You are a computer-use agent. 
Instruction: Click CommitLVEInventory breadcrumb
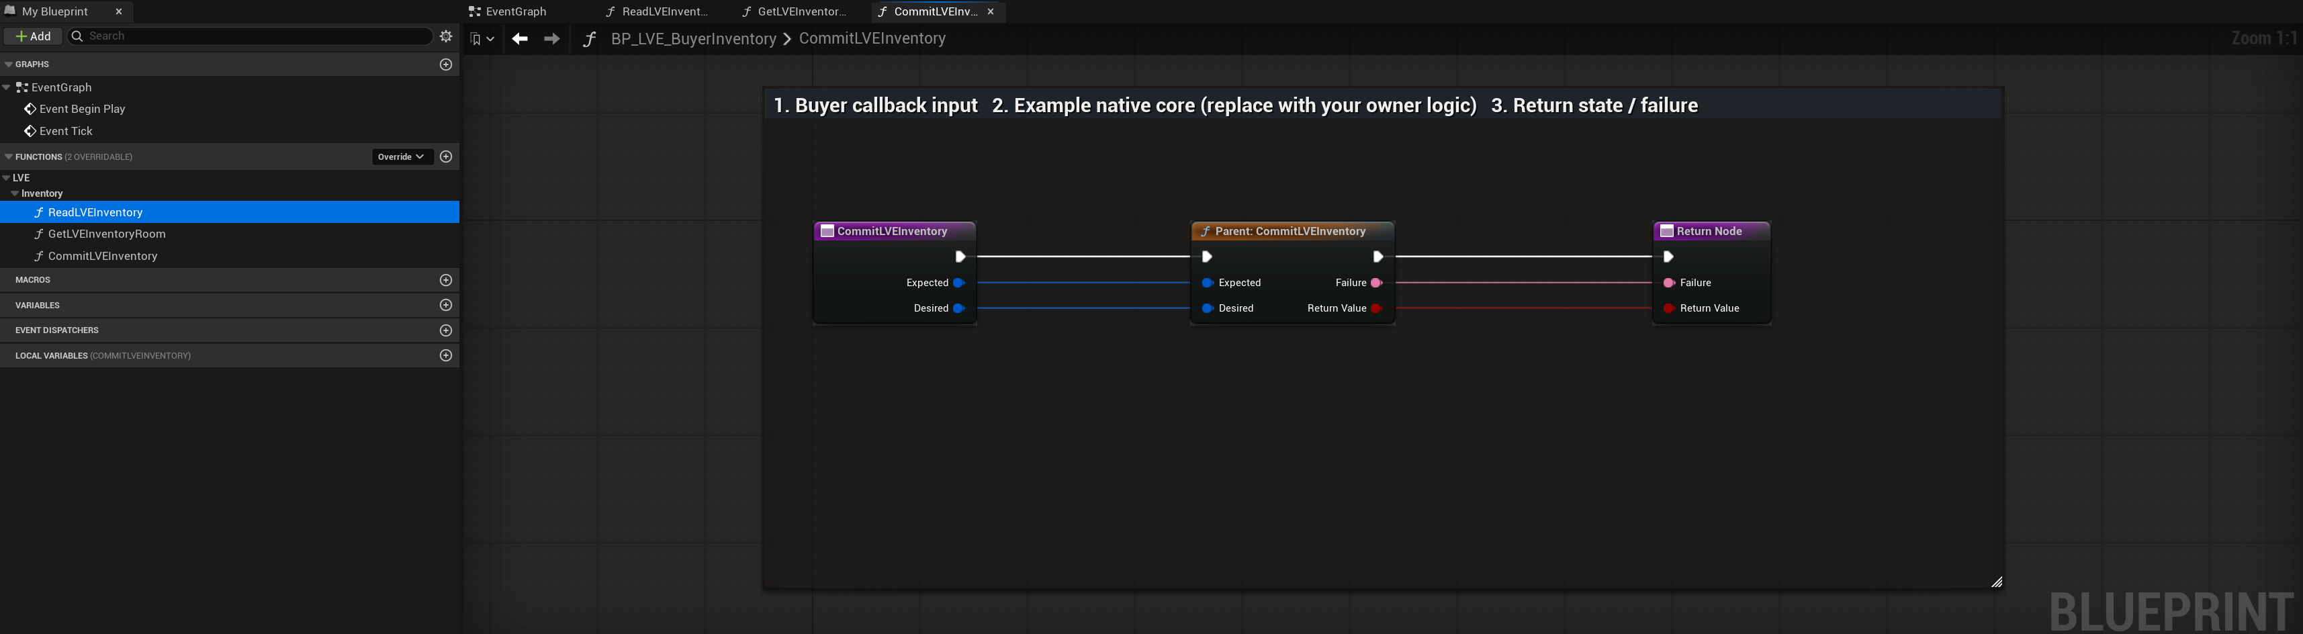[872, 38]
